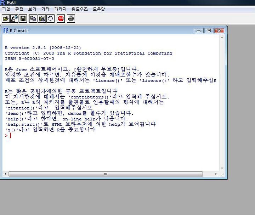Click the 'help()' on-line help line
Screen dimensions: 255x215
(x=67, y=119)
